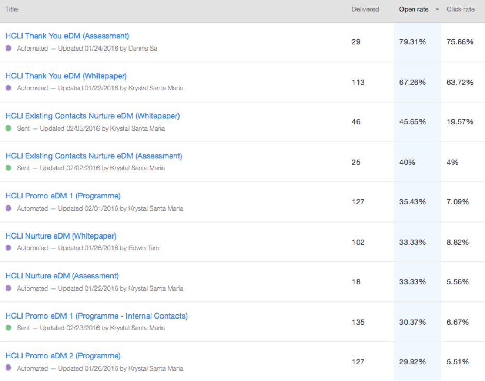Sort by the Click rate column header
The width and height of the screenshot is (485, 381).
point(460,9)
